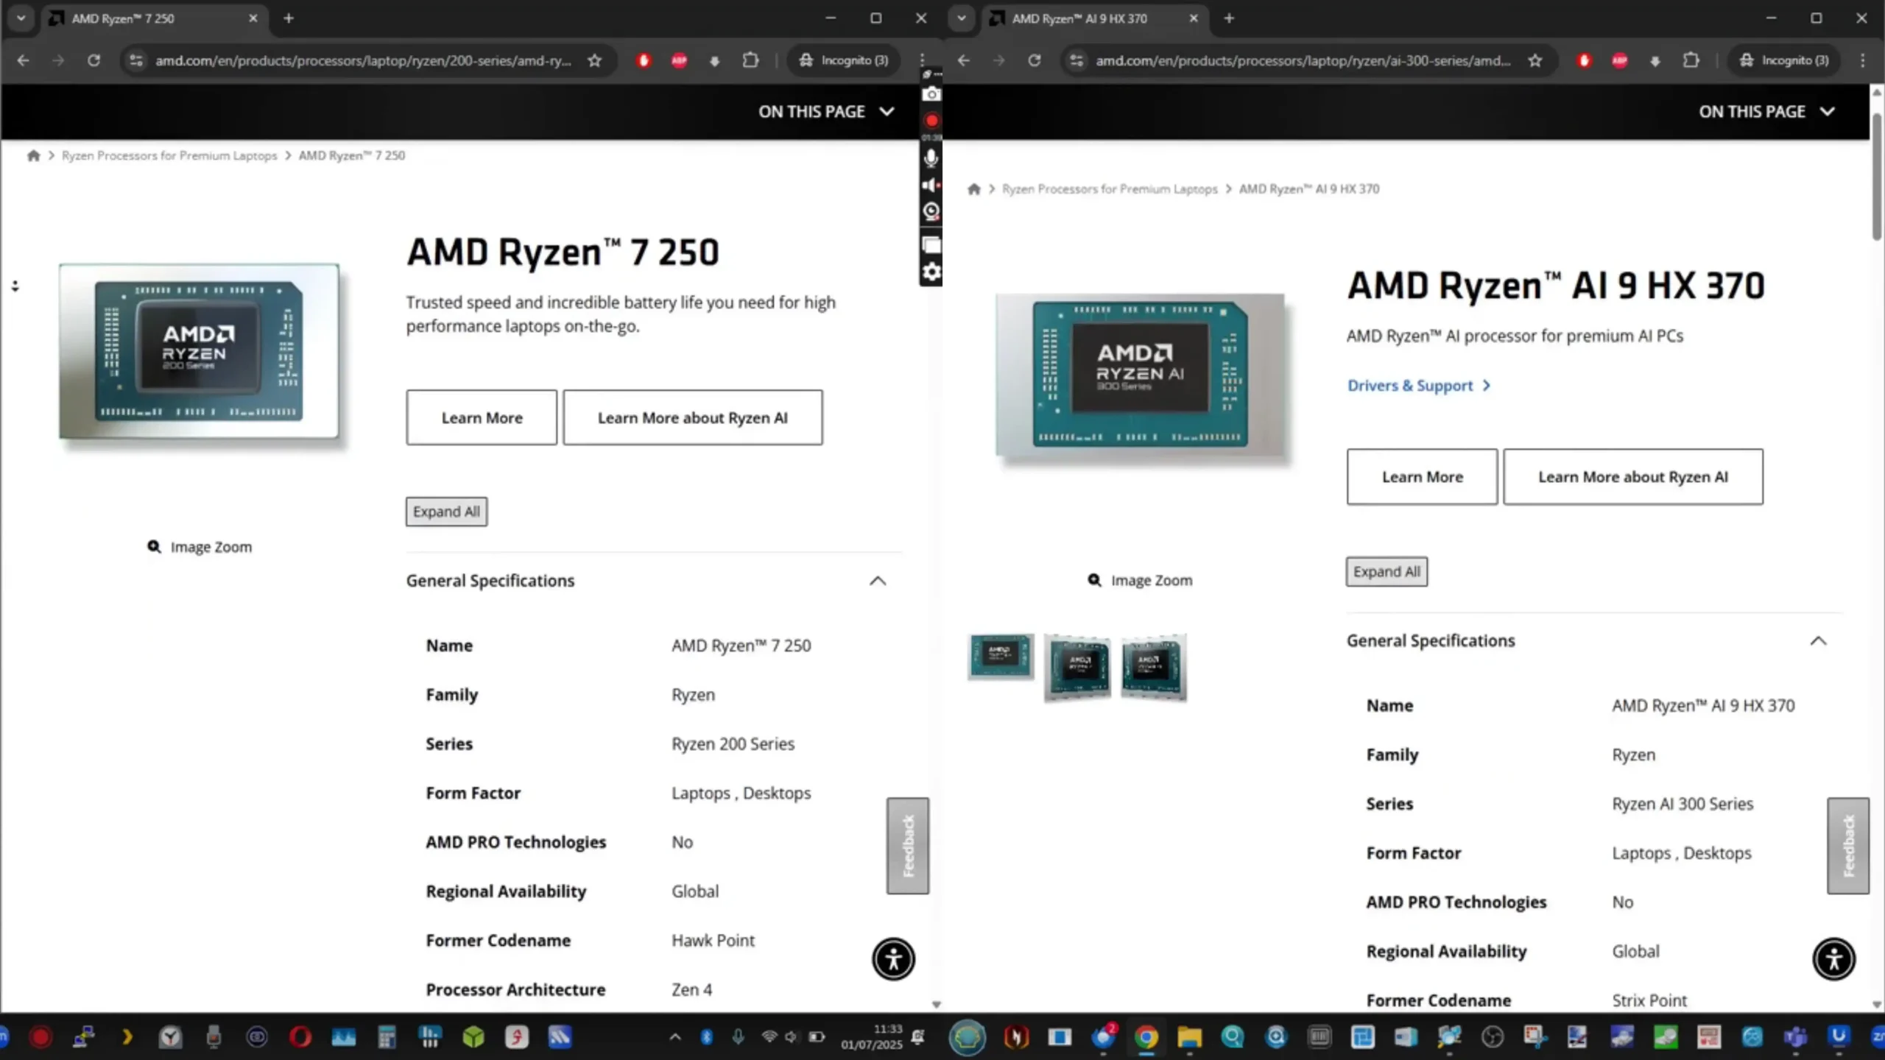Open the Drivers & Support link
This screenshot has width=1885, height=1060.
[x=1418, y=386]
